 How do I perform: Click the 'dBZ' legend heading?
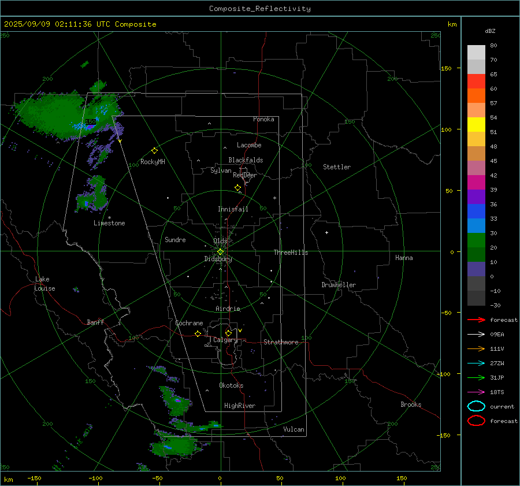tap(490, 31)
